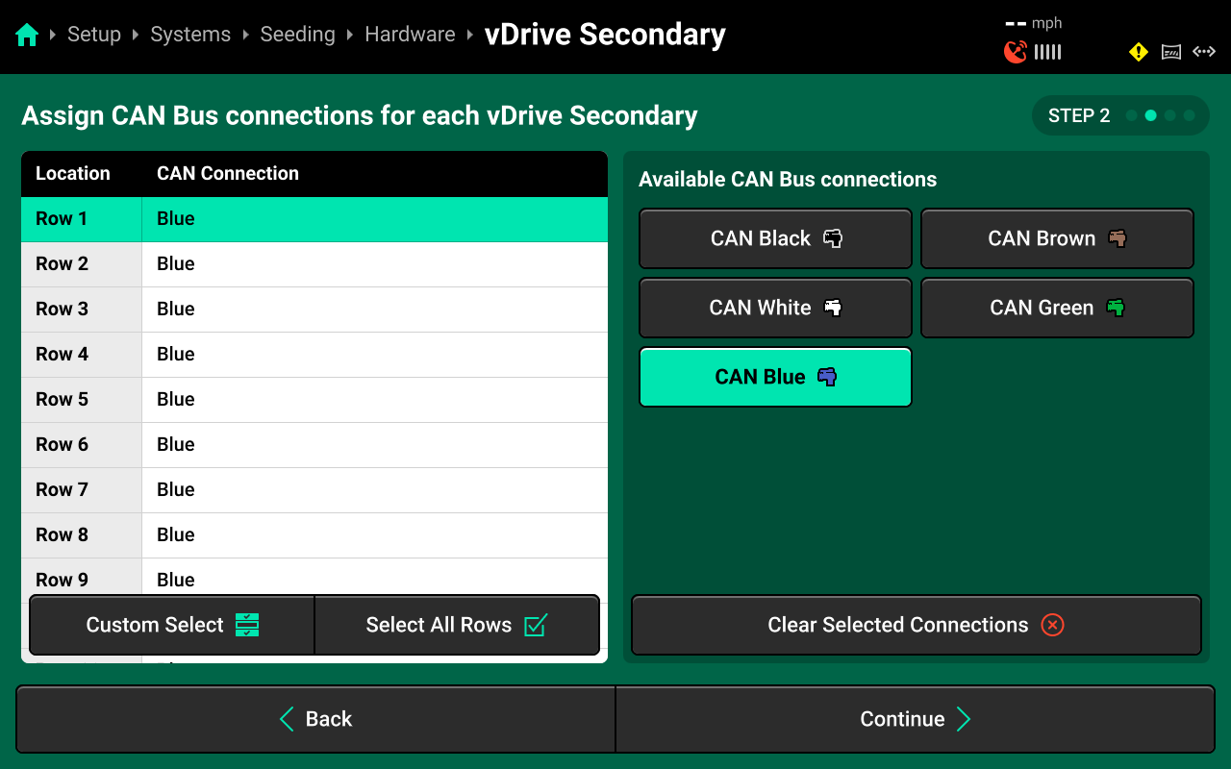Screen dimensions: 1231x769
Task: Choose the CAN Brown connection
Action: (x=1057, y=238)
